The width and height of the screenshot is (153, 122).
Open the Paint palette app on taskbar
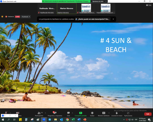[x=38, y=120]
